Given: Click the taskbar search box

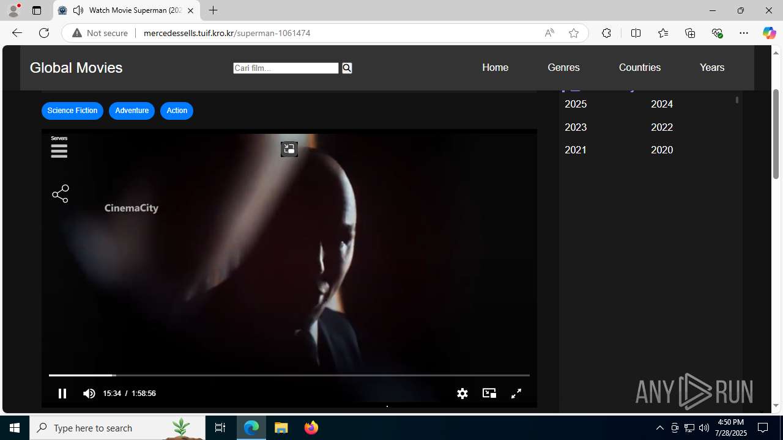Looking at the screenshot, I should point(117,428).
